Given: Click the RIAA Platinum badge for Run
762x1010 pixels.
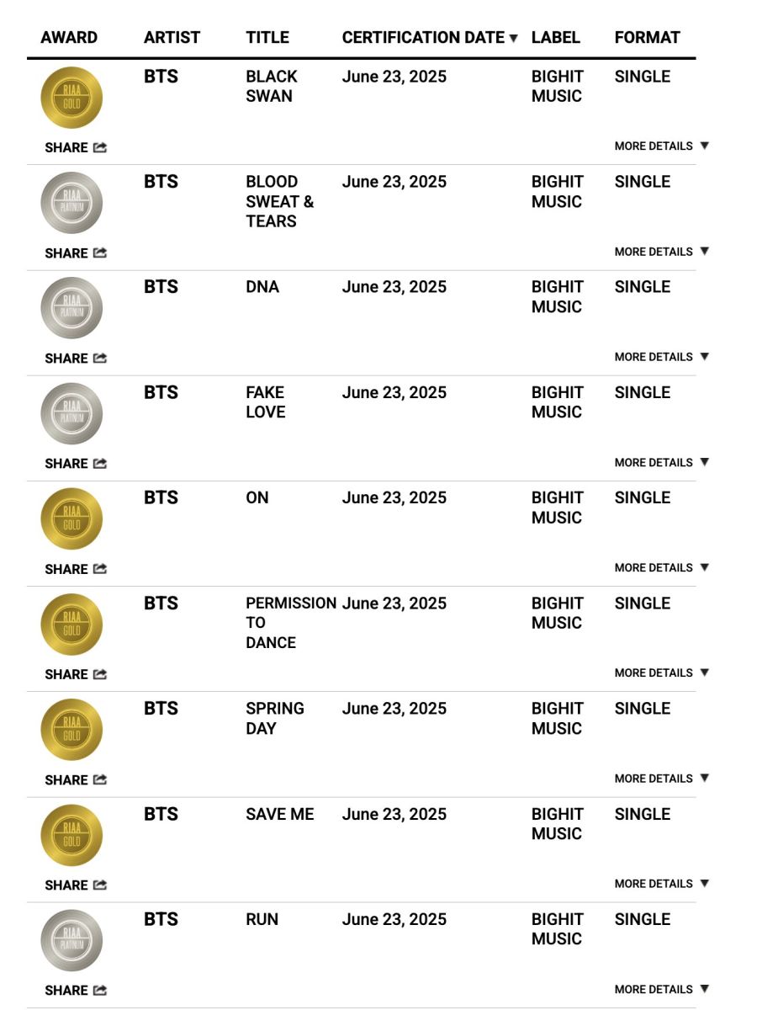Looking at the screenshot, I should click(71, 941).
